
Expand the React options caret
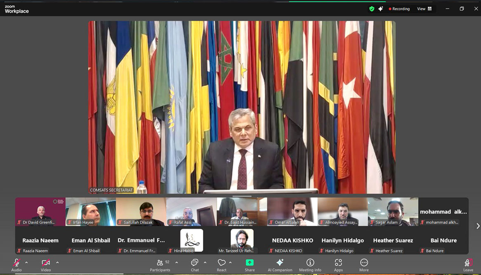[230, 263]
